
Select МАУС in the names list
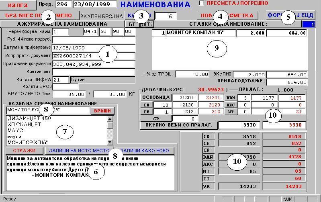click(15, 131)
